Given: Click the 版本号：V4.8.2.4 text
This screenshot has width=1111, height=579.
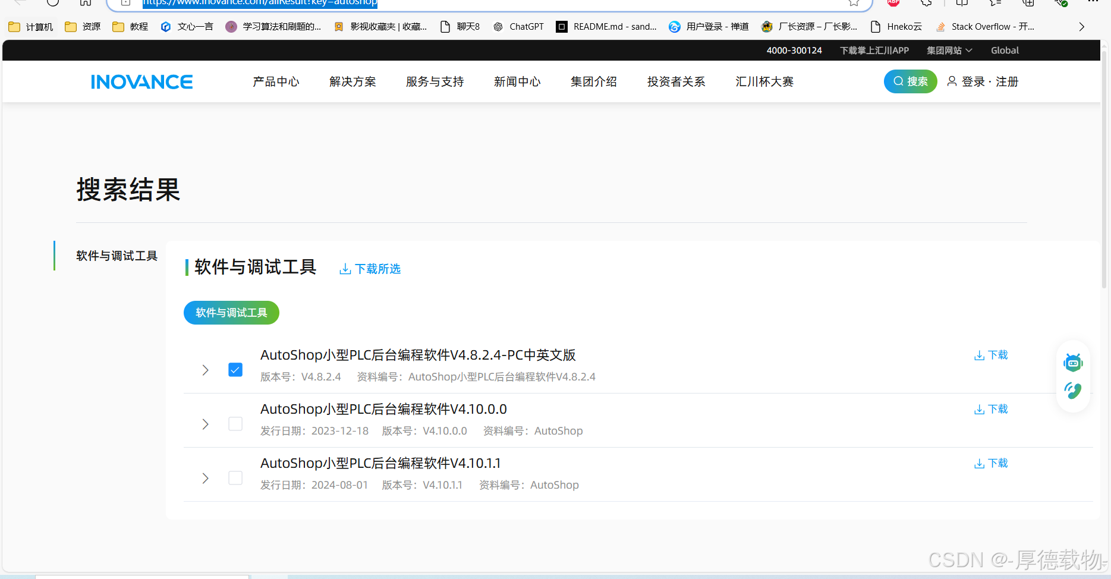Looking at the screenshot, I should point(301,377).
